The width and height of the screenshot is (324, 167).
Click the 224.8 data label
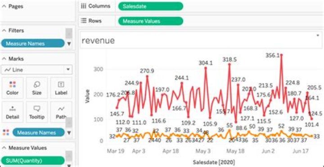[292, 83]
